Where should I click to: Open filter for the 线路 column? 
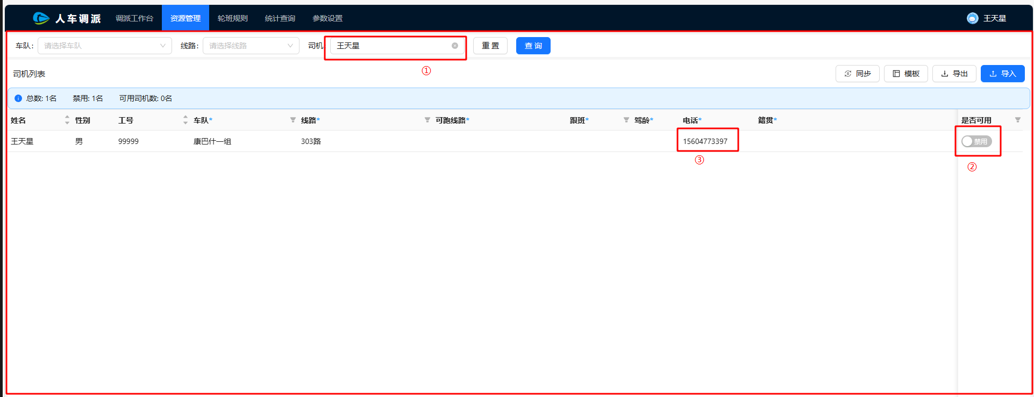427,120
